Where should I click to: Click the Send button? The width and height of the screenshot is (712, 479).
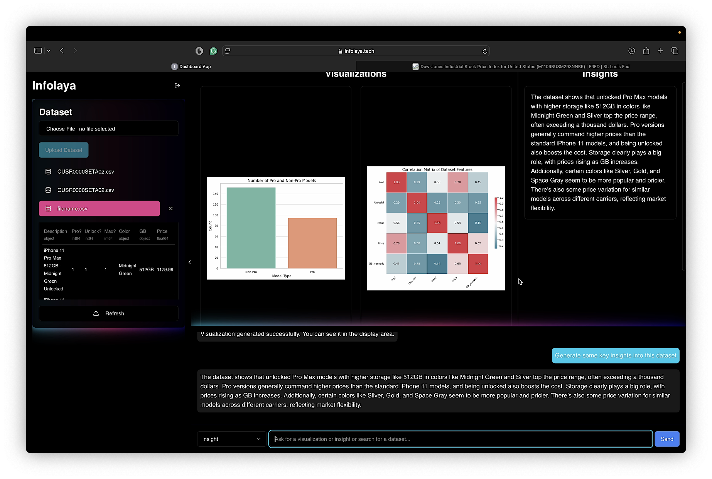tap(666, 439)
